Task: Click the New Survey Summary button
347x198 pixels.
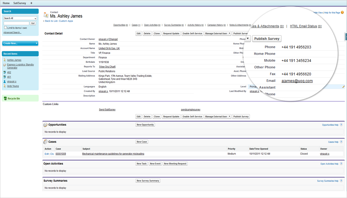Action: click(148, 181)
